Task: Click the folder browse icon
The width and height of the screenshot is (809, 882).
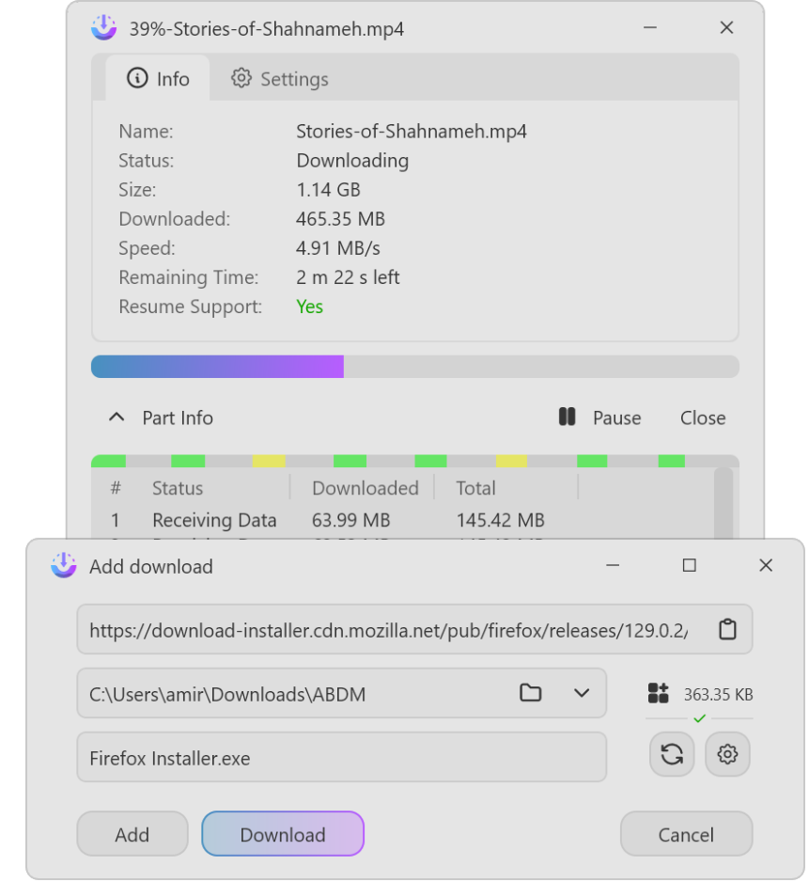Action: pos(531,693)
